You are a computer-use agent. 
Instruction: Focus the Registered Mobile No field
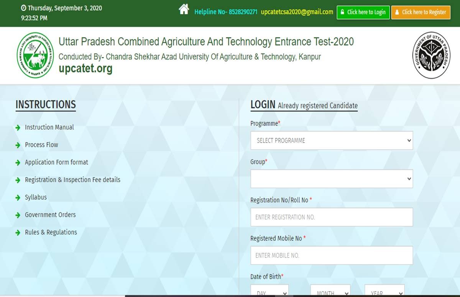[332, 255]
